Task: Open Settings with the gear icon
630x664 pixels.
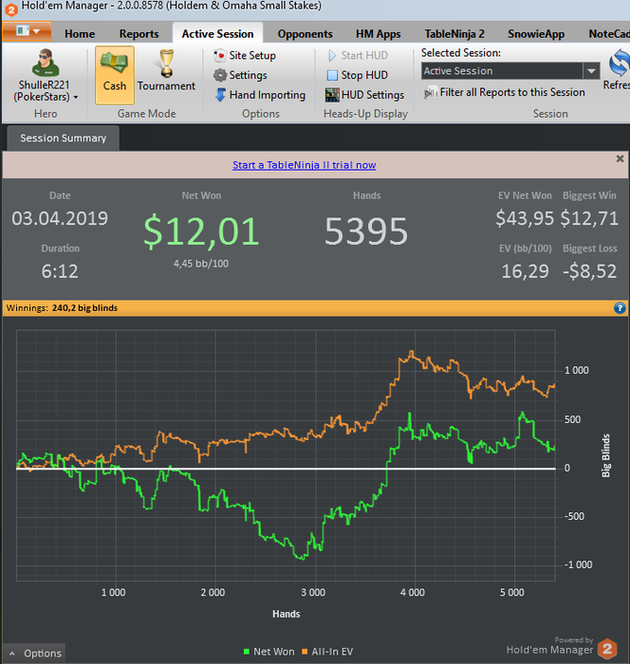Action: tap(240, 75)
